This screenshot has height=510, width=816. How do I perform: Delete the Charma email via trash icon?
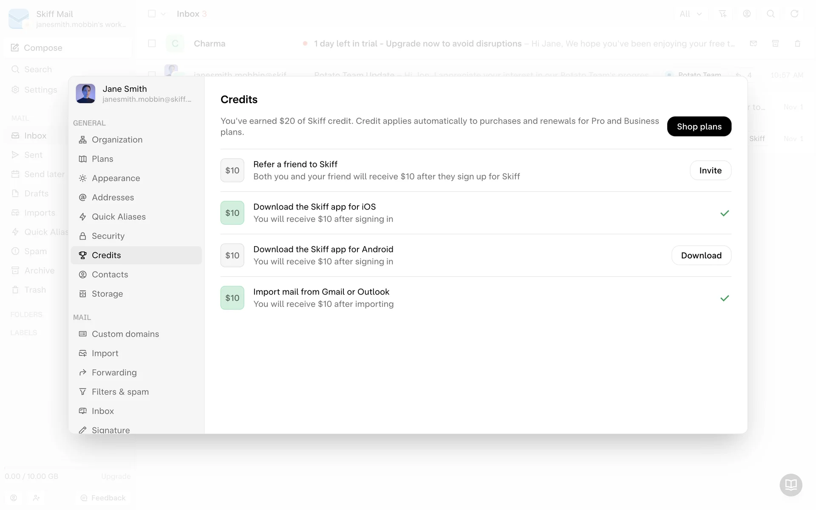pos(797,43)
